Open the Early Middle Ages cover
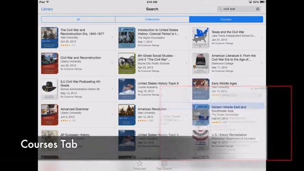Screen dimensions: 304x171 [200, 89]
